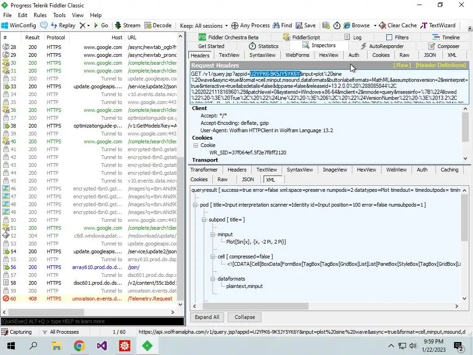This screenshot has width=473, height=355.
Task: Select the response Transformer tab
Action: (204, 170)
